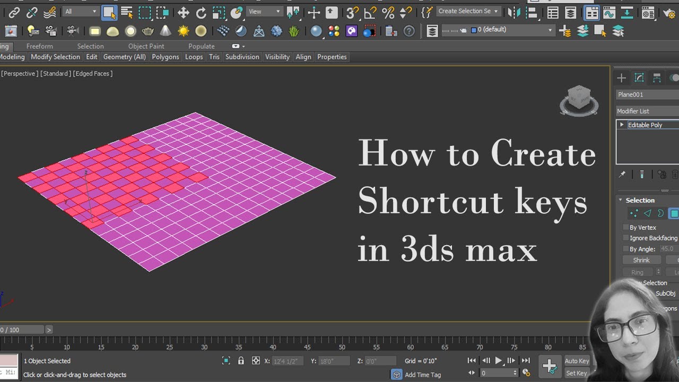The width and height of the screenshot is (679, 382).
Task: Switch to the Populate ribbon tab
Action: [202, 46]
